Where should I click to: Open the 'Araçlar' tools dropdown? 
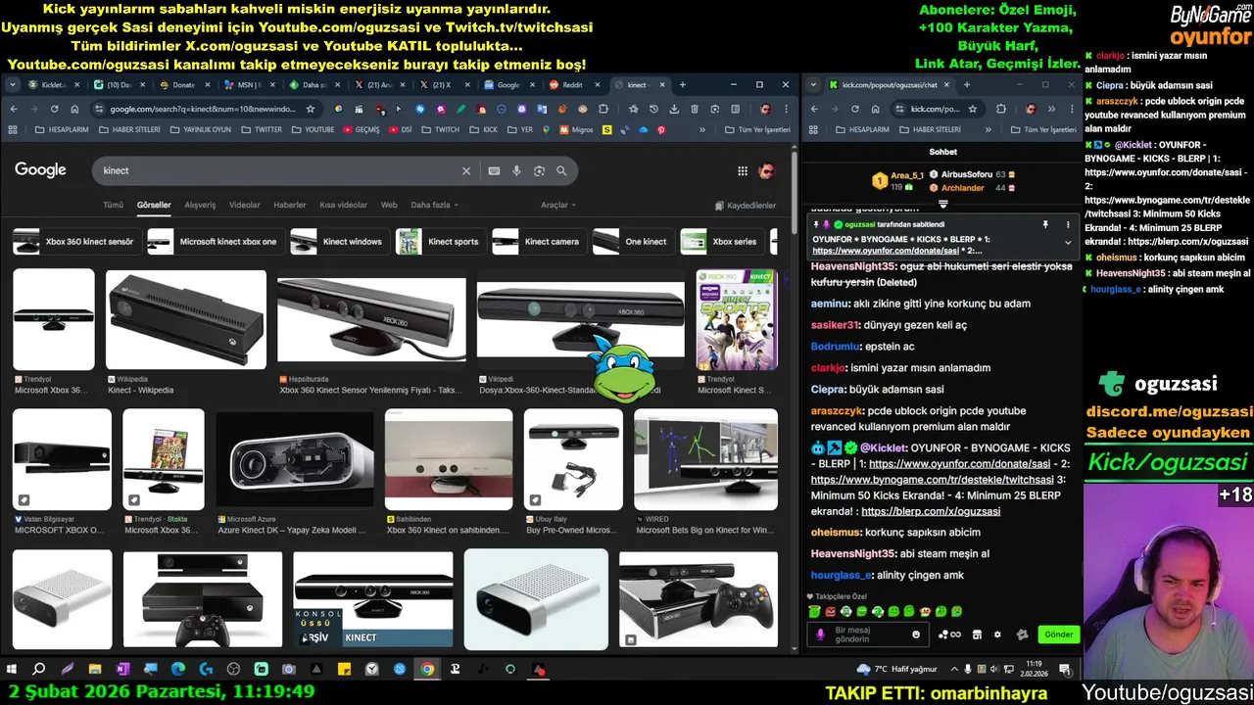558,205
